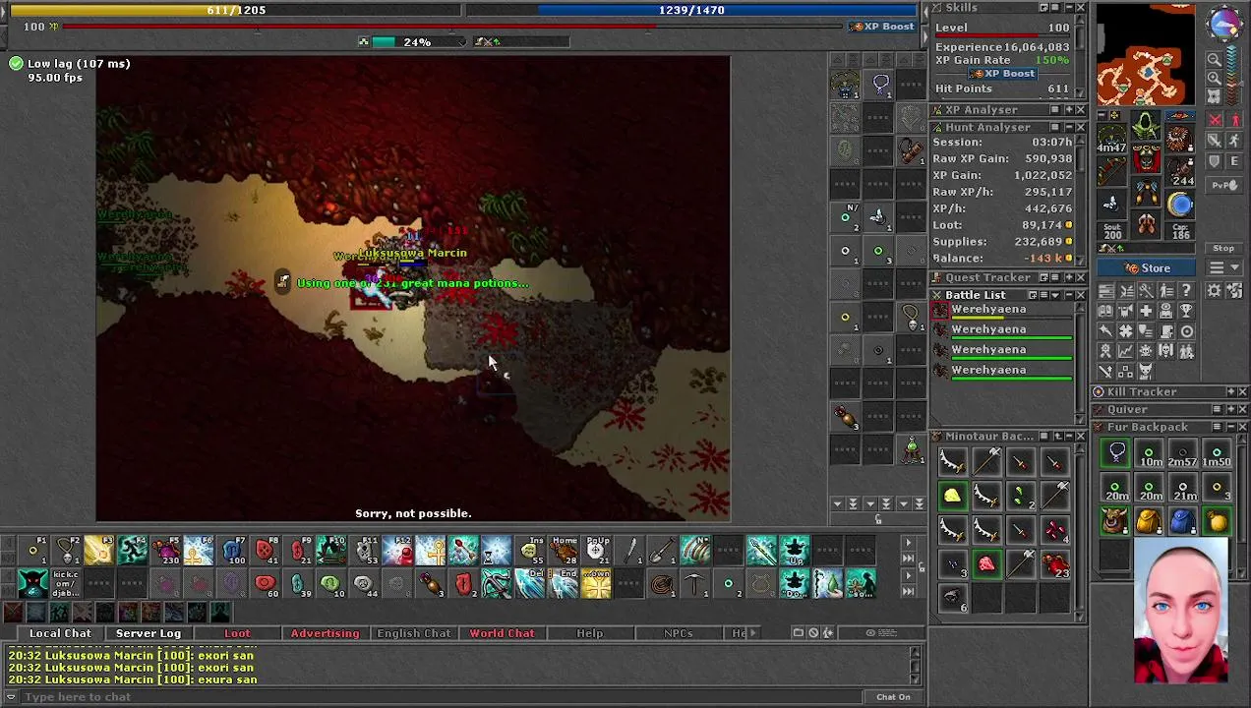Viewport: 1251px width, 708px height.
Task: Select the Werehyaena with yellow health bar
Action: point(1003,311)
